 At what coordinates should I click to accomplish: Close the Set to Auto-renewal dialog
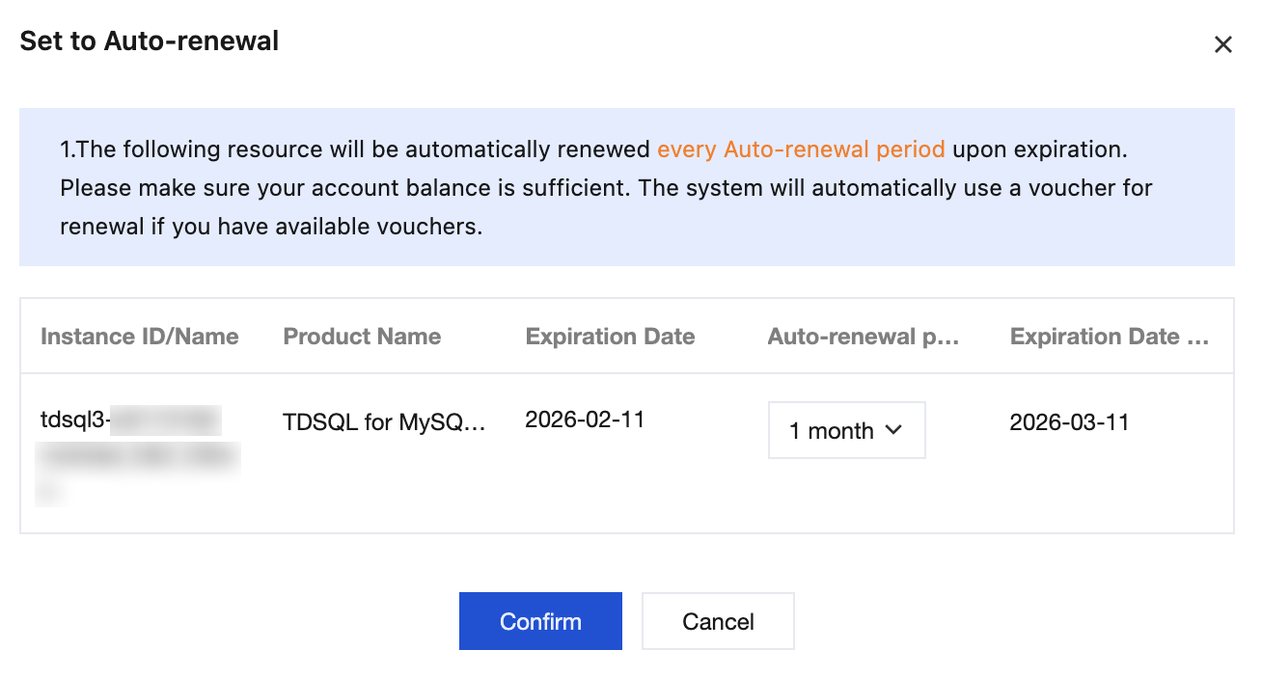1222,44
